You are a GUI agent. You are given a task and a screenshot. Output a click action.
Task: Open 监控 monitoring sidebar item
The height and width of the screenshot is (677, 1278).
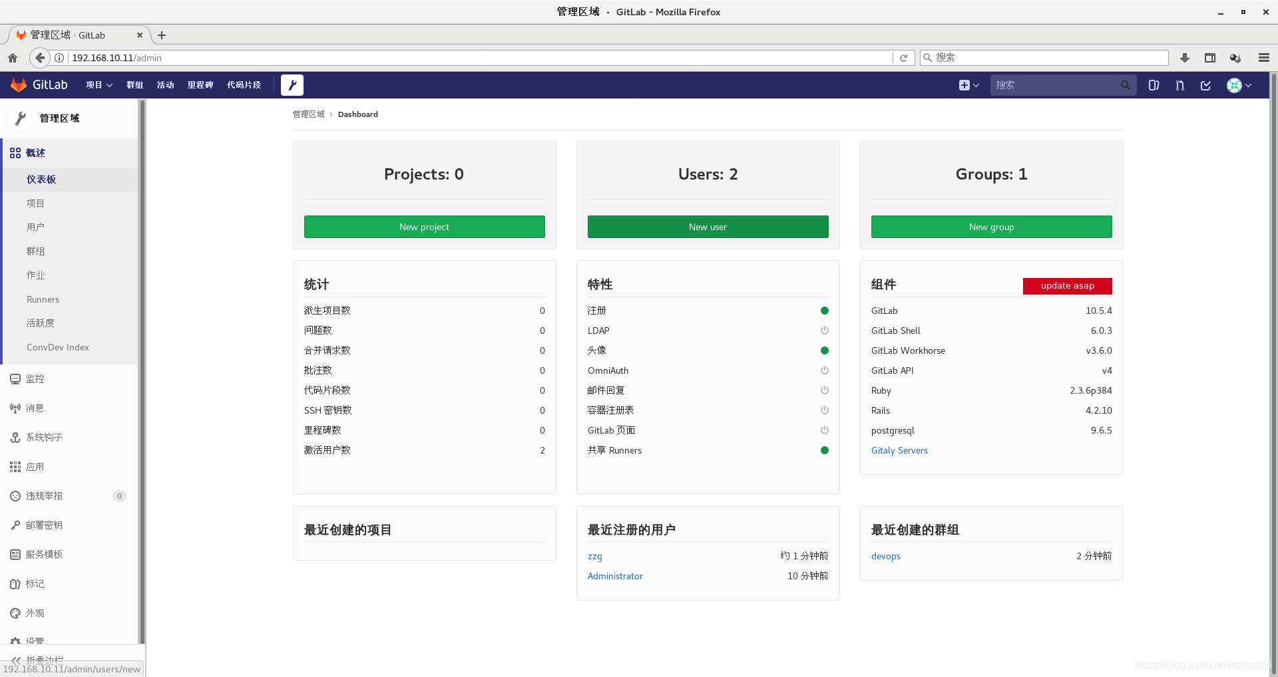pyautogui.click(x=69, y=379)
